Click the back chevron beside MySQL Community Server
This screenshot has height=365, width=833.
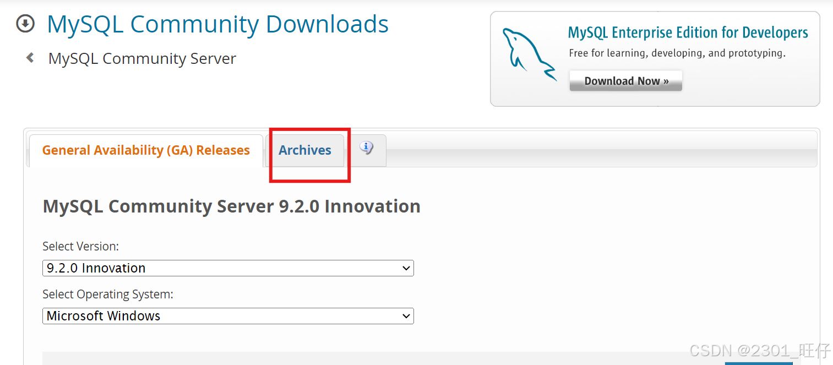pos(30,58)
